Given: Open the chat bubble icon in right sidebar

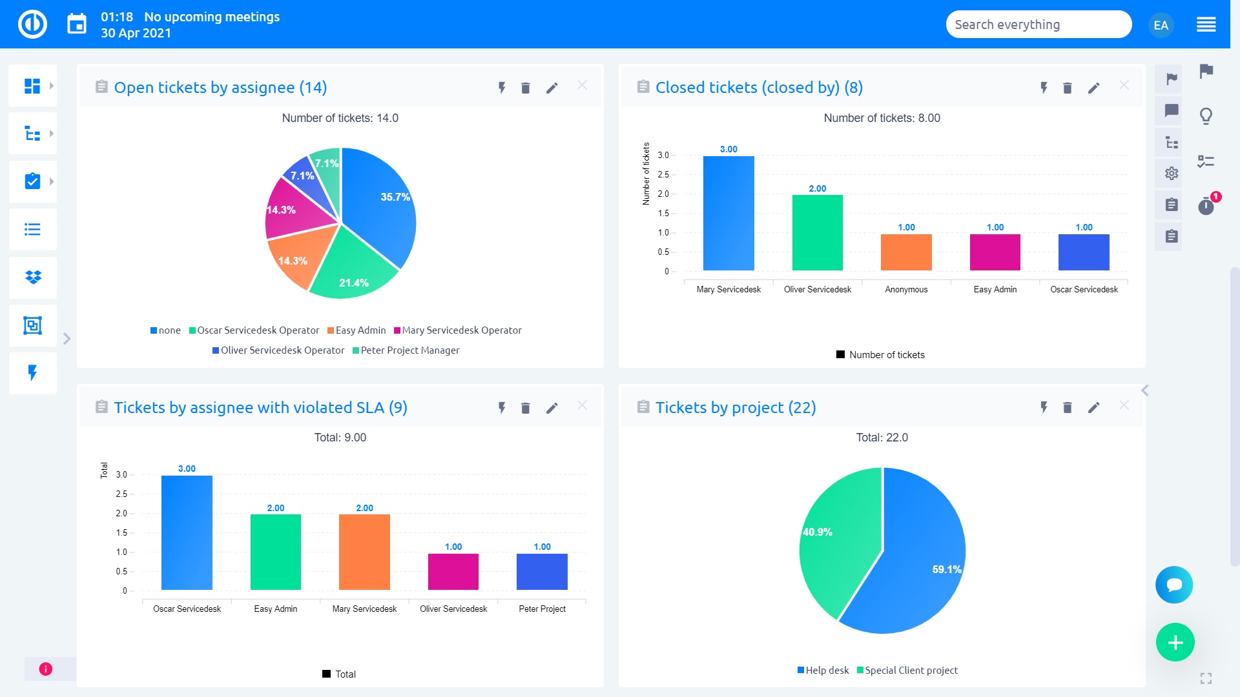Looking at the screenshot, I should 1170,110.
